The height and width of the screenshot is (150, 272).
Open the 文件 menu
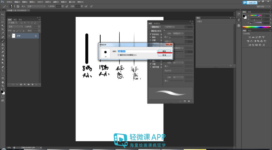click(9, 2)
